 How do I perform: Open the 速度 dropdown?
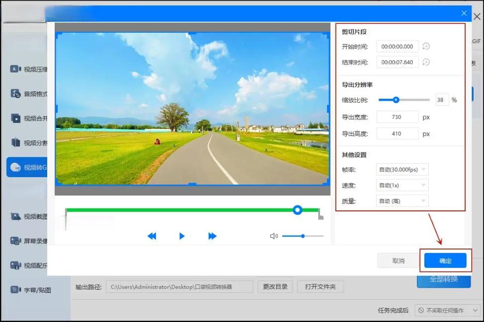coord(402,185)
